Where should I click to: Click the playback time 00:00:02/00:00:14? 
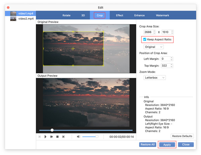(122, 137)
